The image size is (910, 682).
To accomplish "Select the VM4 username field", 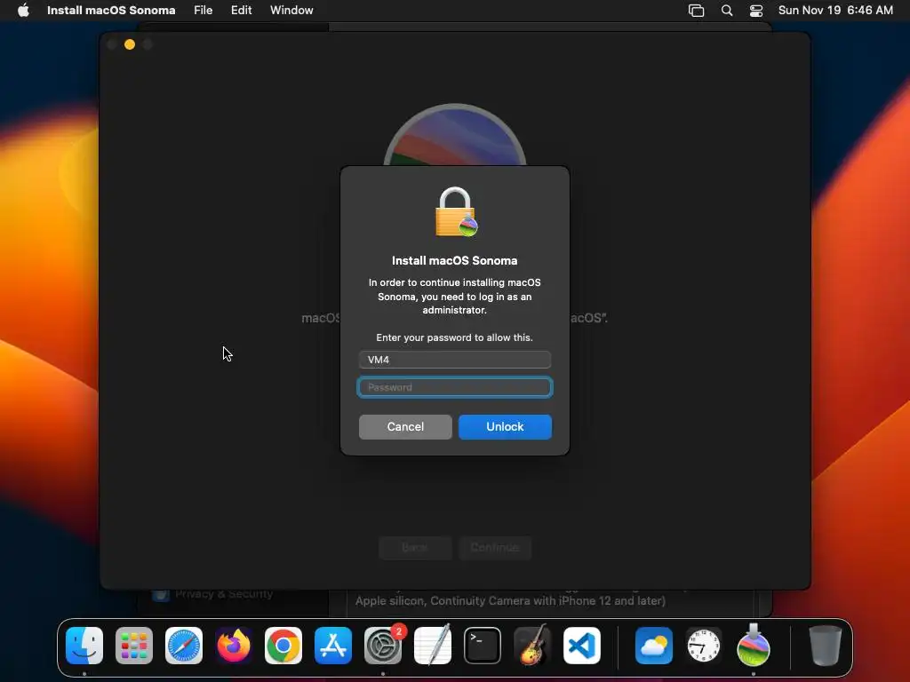I will click(x=454, y=360).
